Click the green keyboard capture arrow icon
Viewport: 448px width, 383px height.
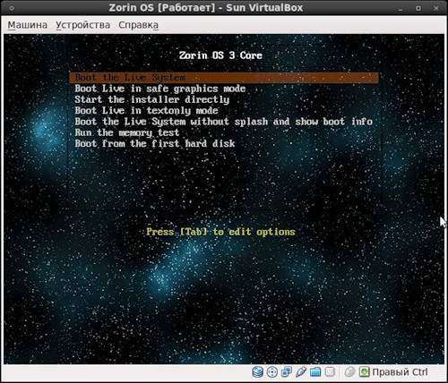tap(365, 371)
